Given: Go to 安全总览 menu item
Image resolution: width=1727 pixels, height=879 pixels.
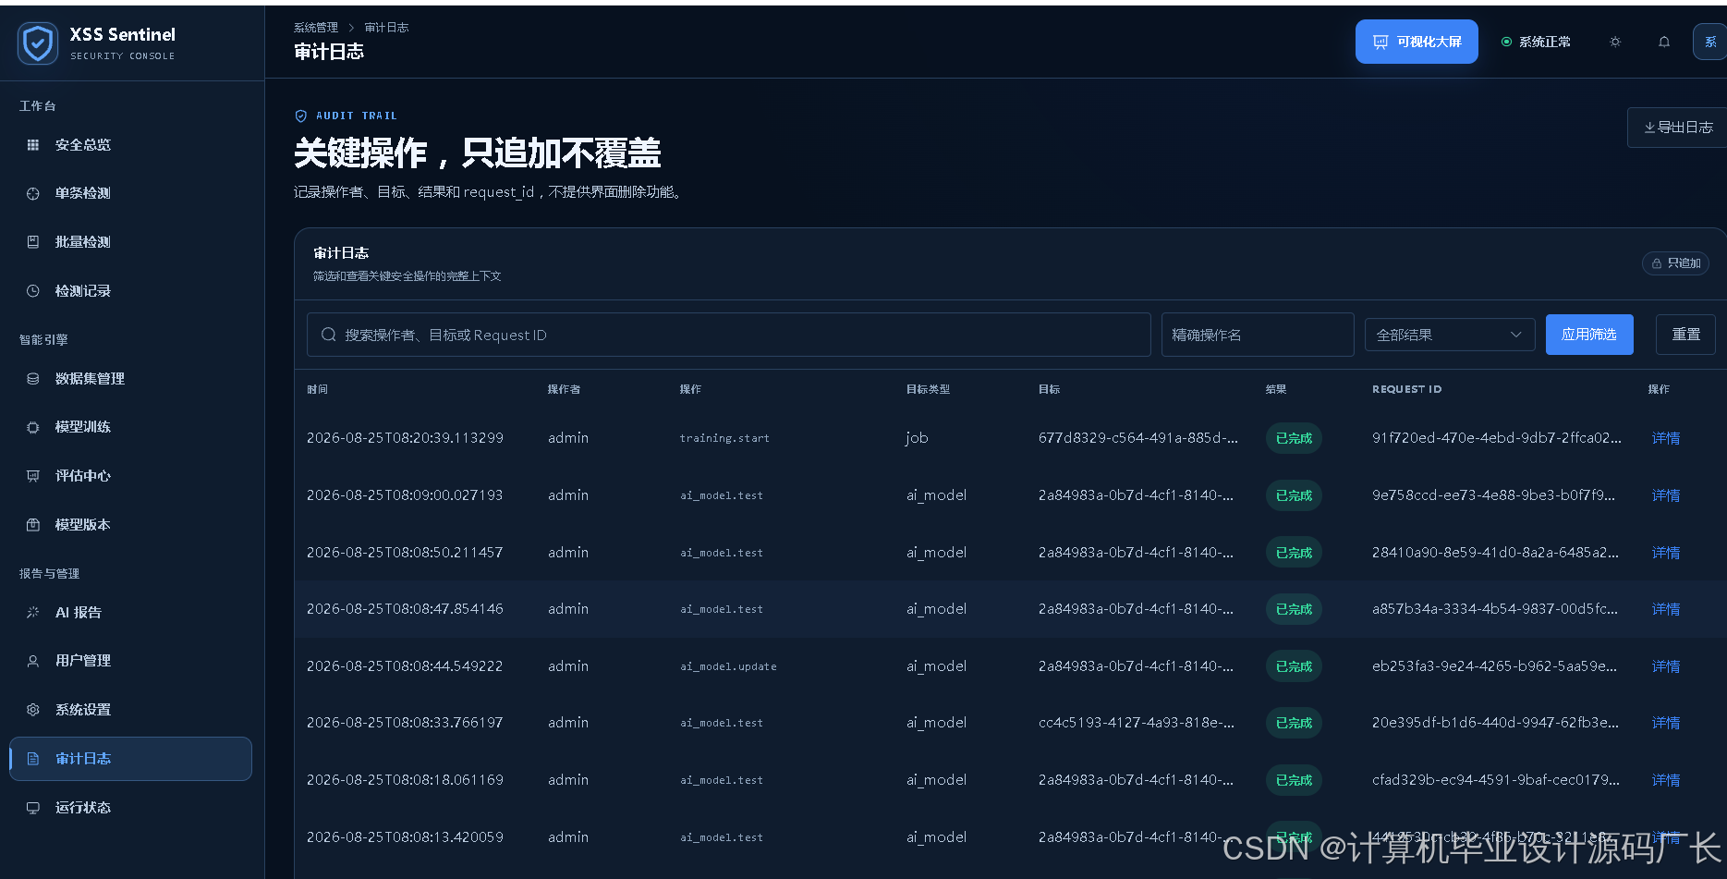Looking at the screenshot, I should 130,145.
